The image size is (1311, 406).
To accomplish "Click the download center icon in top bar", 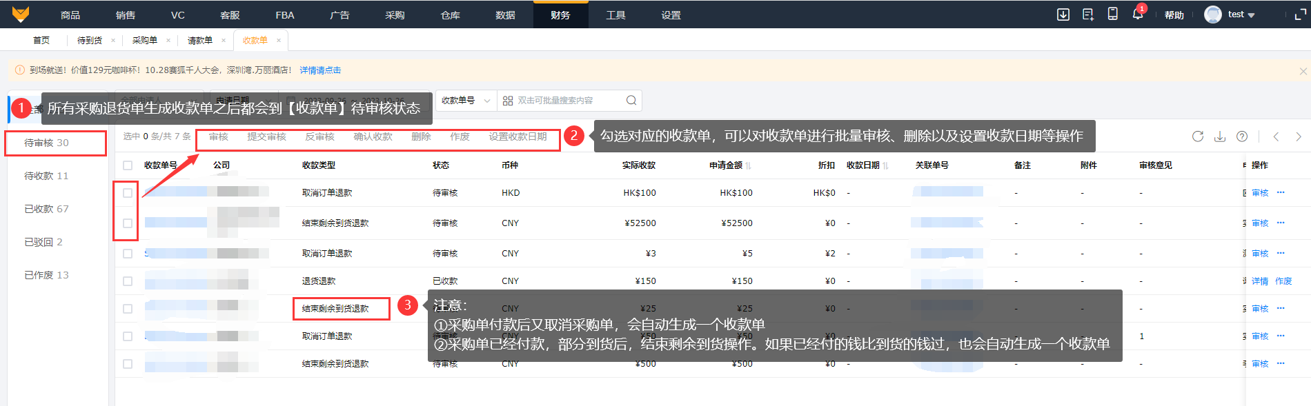I will point(1063,14).
